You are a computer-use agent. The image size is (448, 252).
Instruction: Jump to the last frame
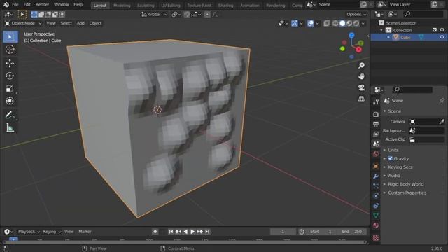(x=207, y=232)
